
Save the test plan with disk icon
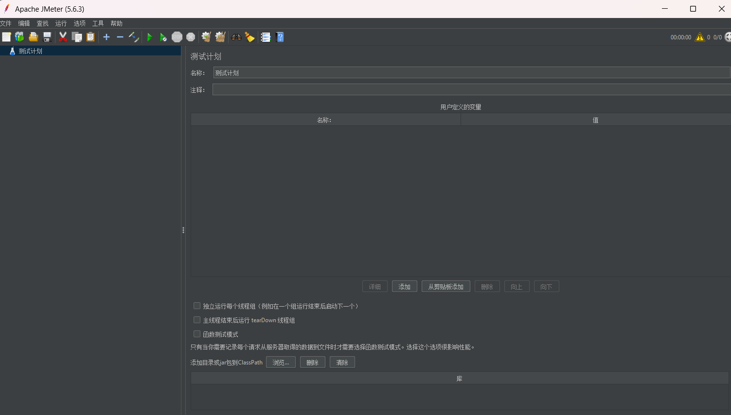click(x=47, y=37)
